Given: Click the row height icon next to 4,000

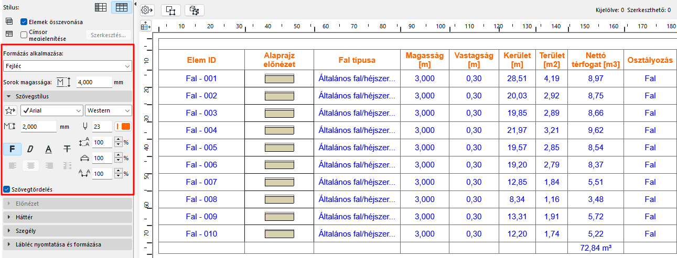Looking at the screenshot, I should click(63, 82).
